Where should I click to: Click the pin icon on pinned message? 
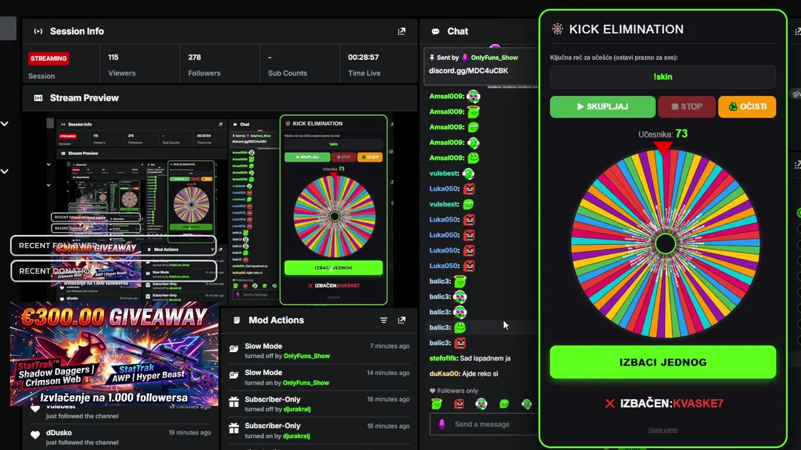click(x=432, y=57)
